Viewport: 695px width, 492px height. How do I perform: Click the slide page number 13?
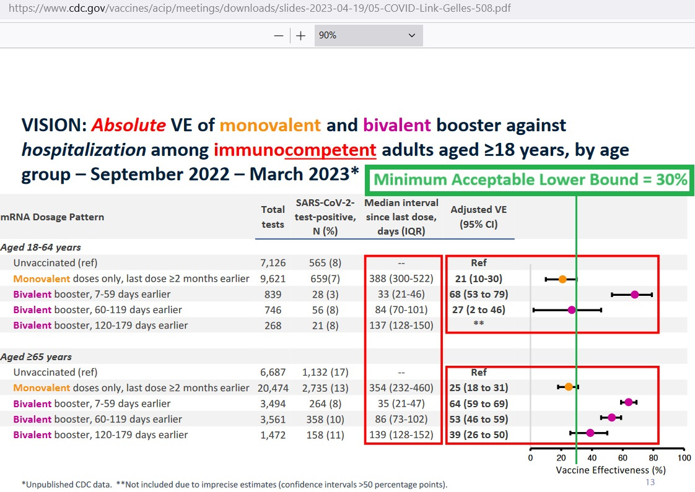tap(650, 482)
